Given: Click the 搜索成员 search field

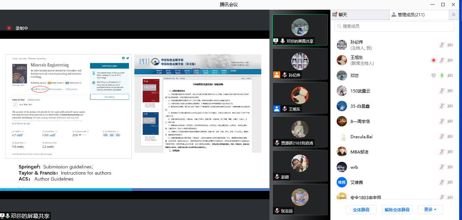Looking at the screenshot, I should [394, 26].
